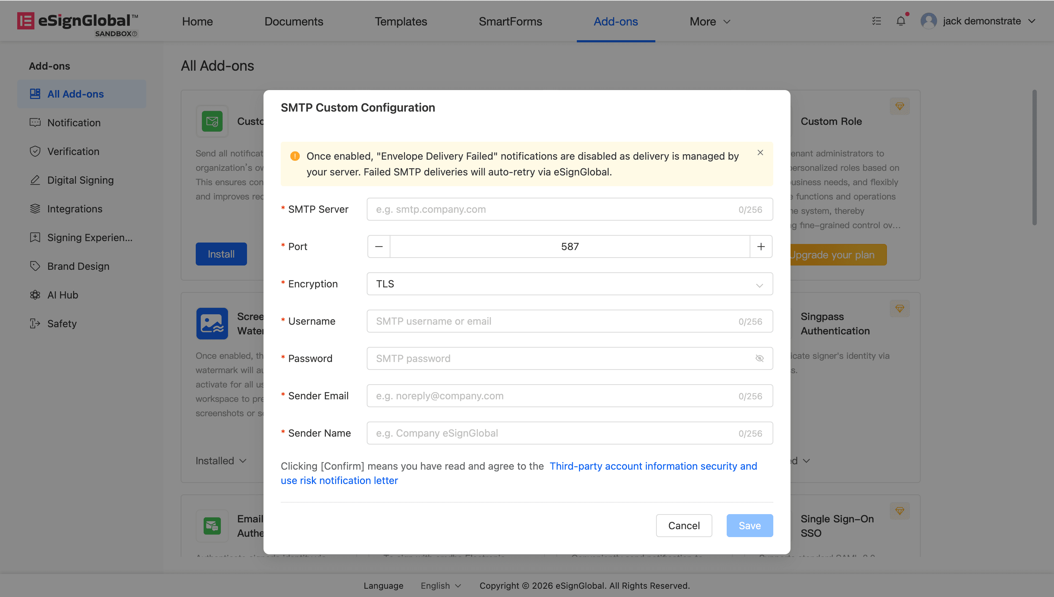Open Digital Signing category
The width and height of the screenshot is (1054, 597).
tap(81, 180)
